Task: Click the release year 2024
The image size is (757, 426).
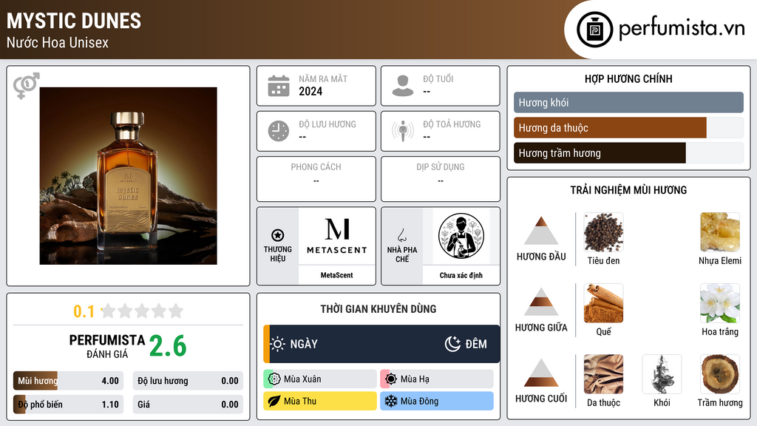Action: tap(310, 91)
